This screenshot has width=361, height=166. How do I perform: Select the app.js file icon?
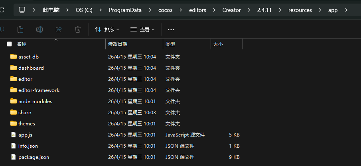pos(14,135)
